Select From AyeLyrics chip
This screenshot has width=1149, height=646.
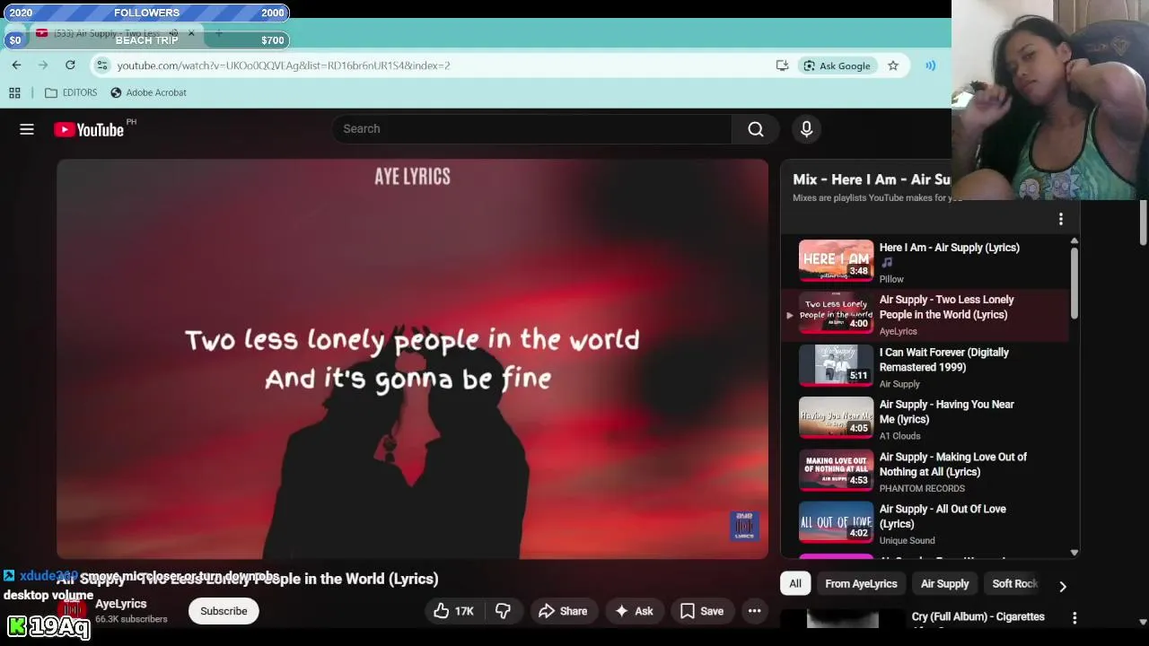point(861,584)
